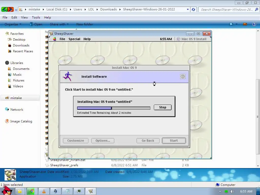Click the Start button in installer
The width and height of the screenshot is (260, 195).
[174, 141]
